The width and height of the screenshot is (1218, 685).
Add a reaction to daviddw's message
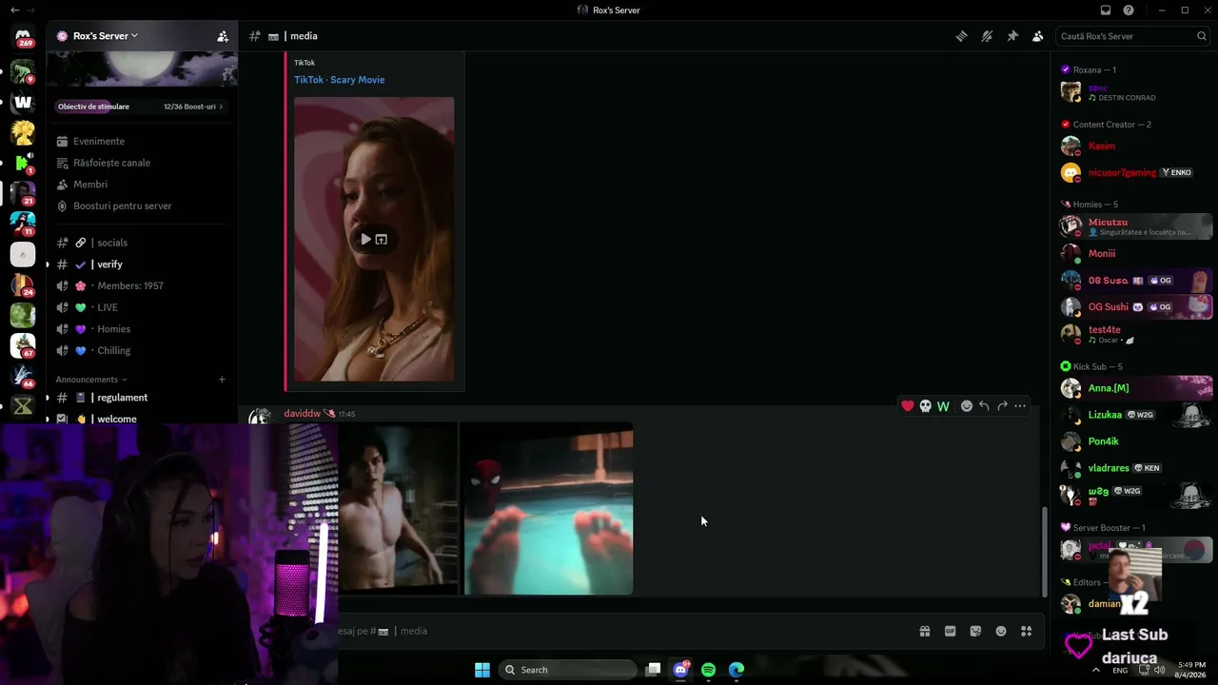pyautogui.click(x=967, y=406)
